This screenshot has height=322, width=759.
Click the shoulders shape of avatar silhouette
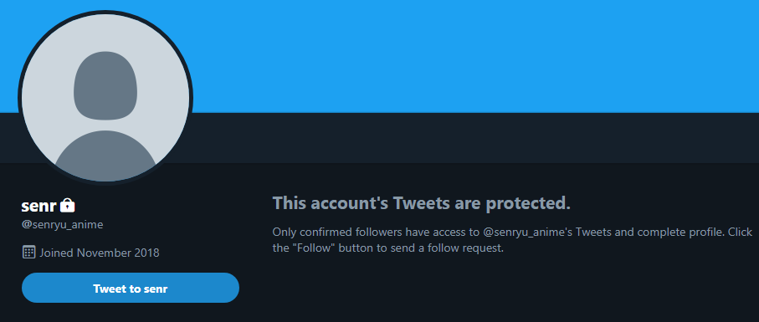click(105, 156)
